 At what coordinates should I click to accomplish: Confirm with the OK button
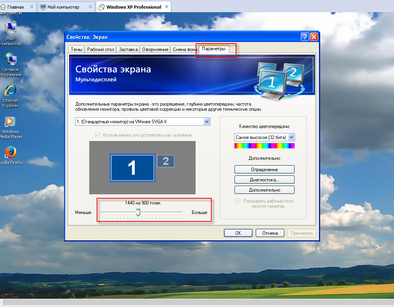pos(238,233)
